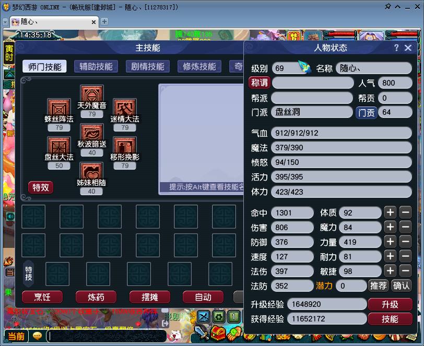Screen dimensions: 424x346
Task: Click the 推荐 button
Action: (x=378, y=285)
